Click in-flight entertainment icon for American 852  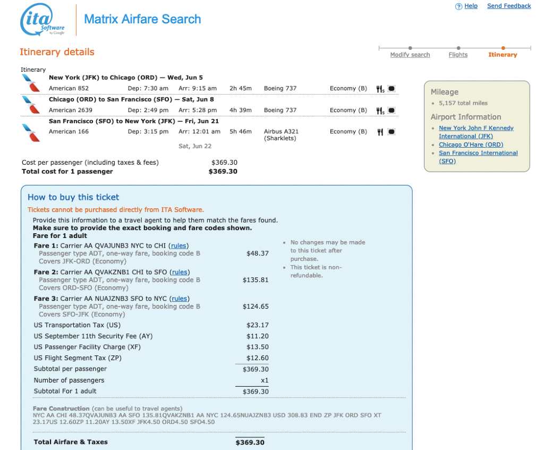tap(392, 89)
